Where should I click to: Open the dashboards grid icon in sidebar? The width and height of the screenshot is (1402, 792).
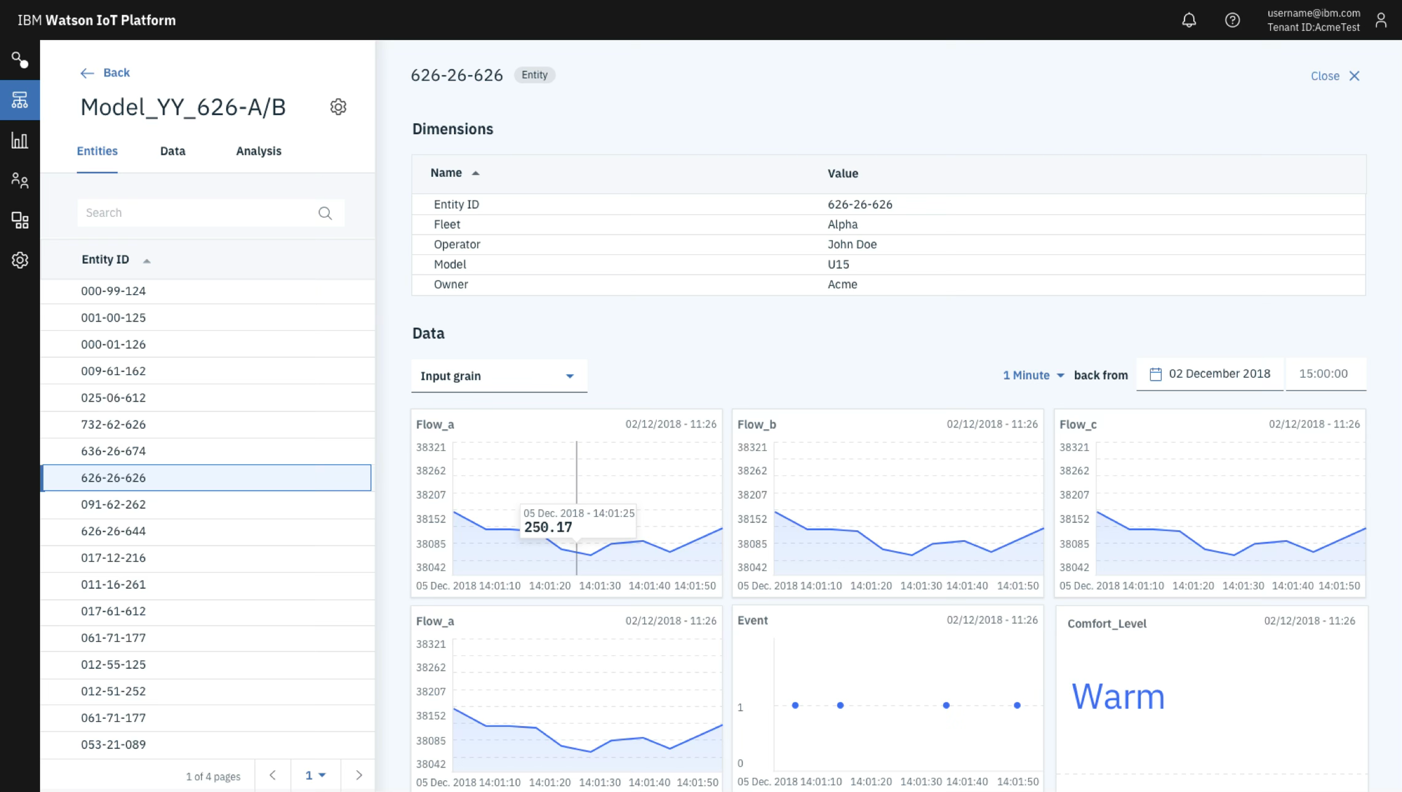[x=20, y=220]
